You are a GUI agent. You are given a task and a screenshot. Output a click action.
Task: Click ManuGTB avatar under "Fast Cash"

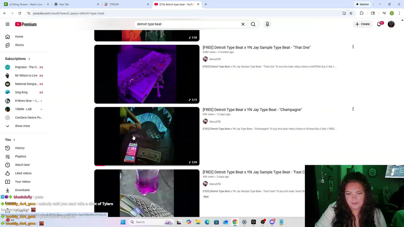point(205,184)
